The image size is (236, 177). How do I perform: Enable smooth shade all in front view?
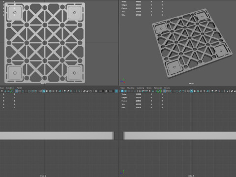tap(44, 91)
